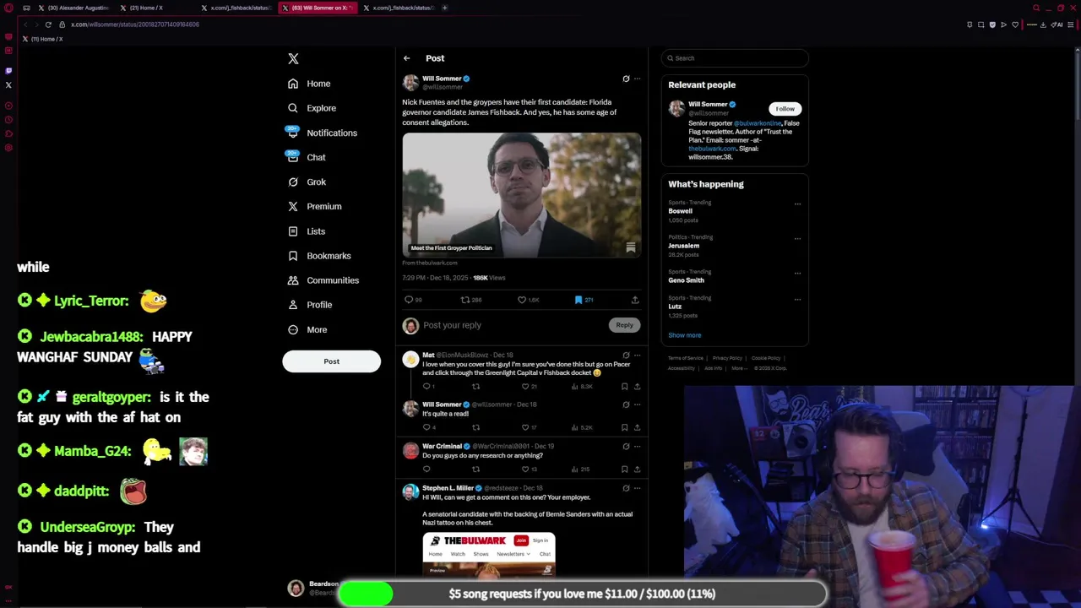
Task: Open Chat in X sidebar
Action: [x=306, y=157]
